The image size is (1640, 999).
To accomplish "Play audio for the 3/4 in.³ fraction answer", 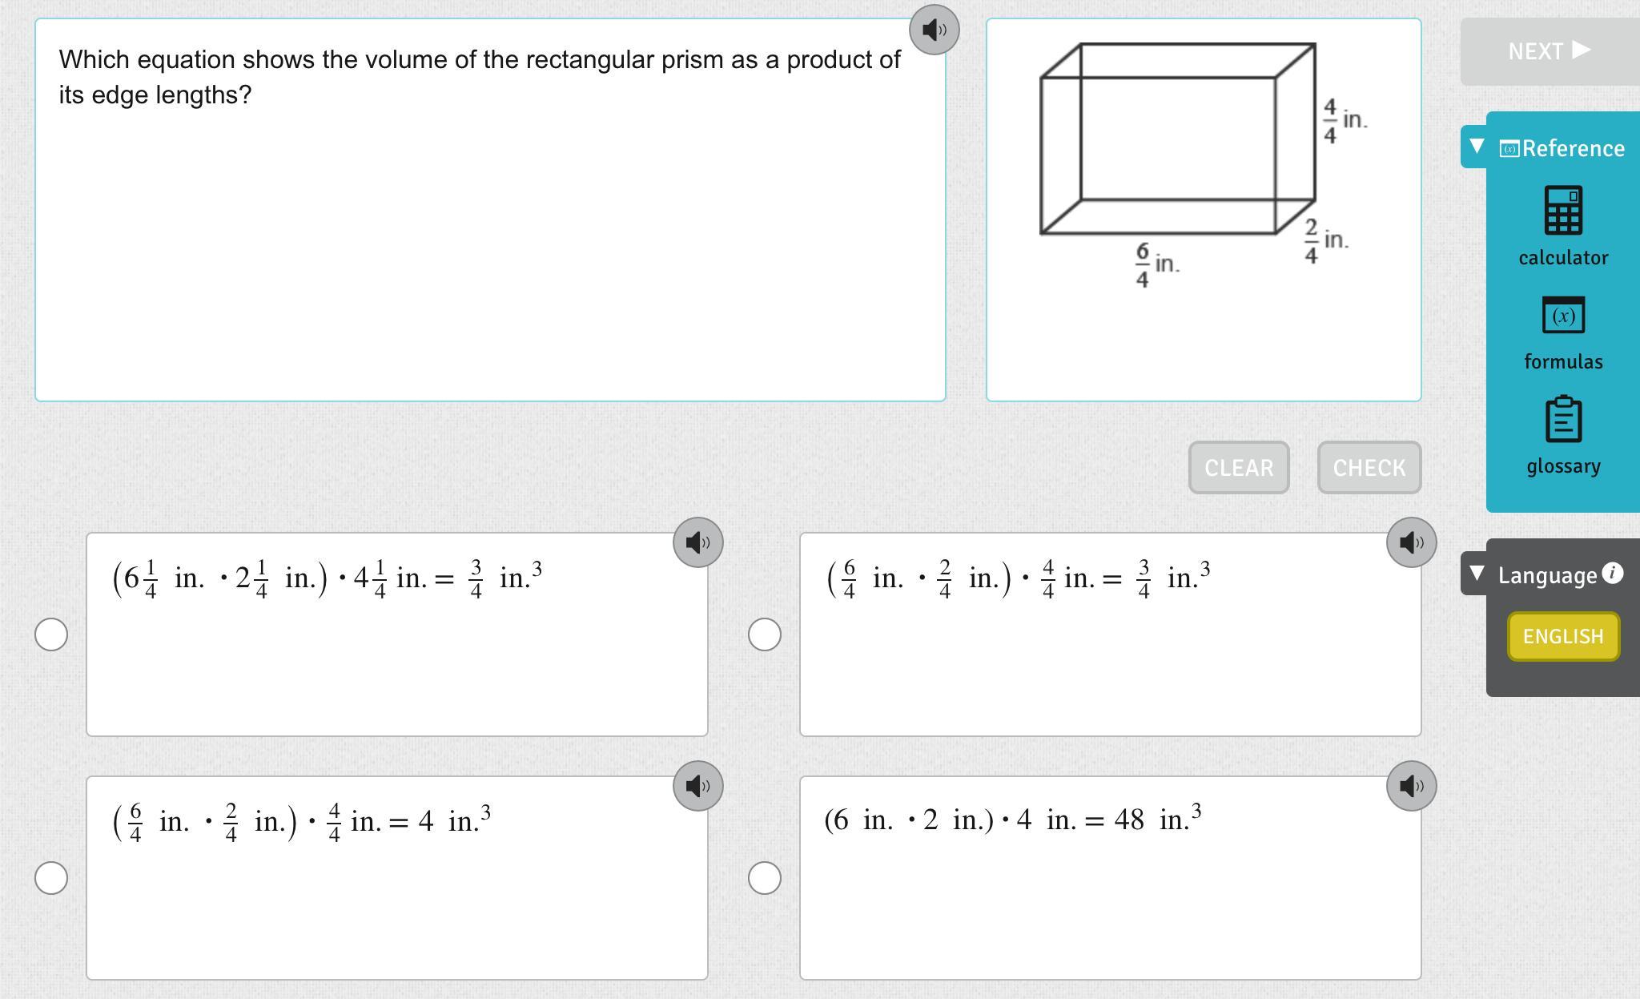I will click(x=1411, y=543).
